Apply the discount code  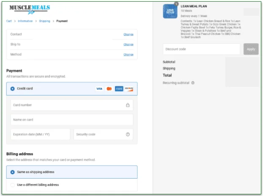tap(251, 49)
